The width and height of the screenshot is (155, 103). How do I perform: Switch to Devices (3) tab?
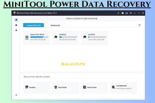pos(55,25)
